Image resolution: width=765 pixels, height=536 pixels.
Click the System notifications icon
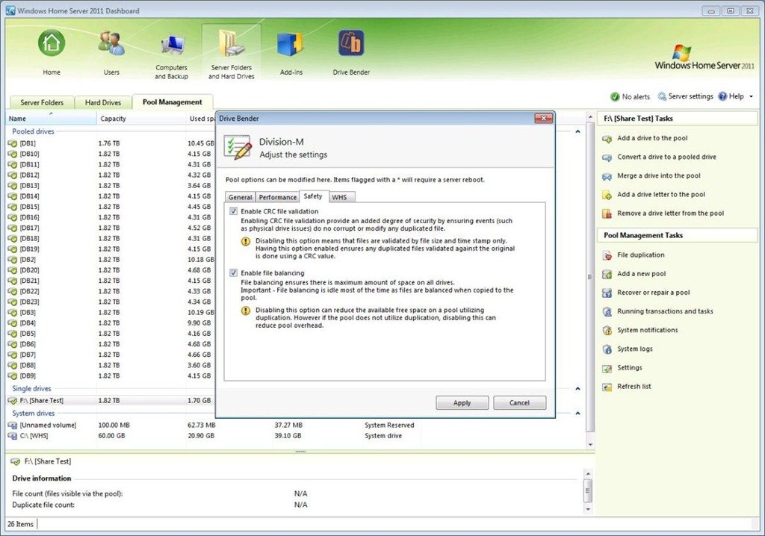tap(607, 331)
